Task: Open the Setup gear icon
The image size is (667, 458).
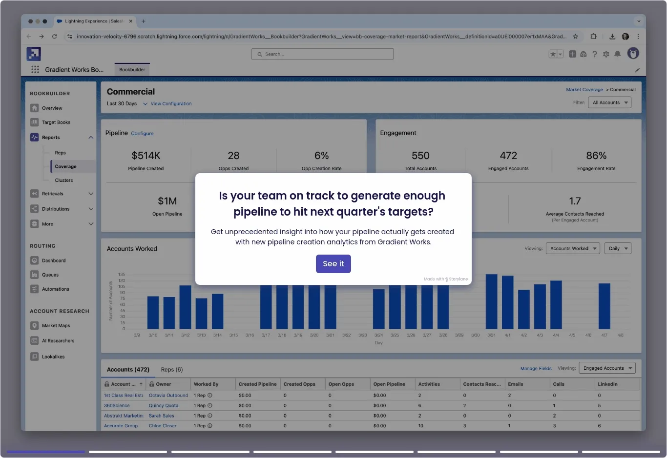Action: click(x=606, y=54)
